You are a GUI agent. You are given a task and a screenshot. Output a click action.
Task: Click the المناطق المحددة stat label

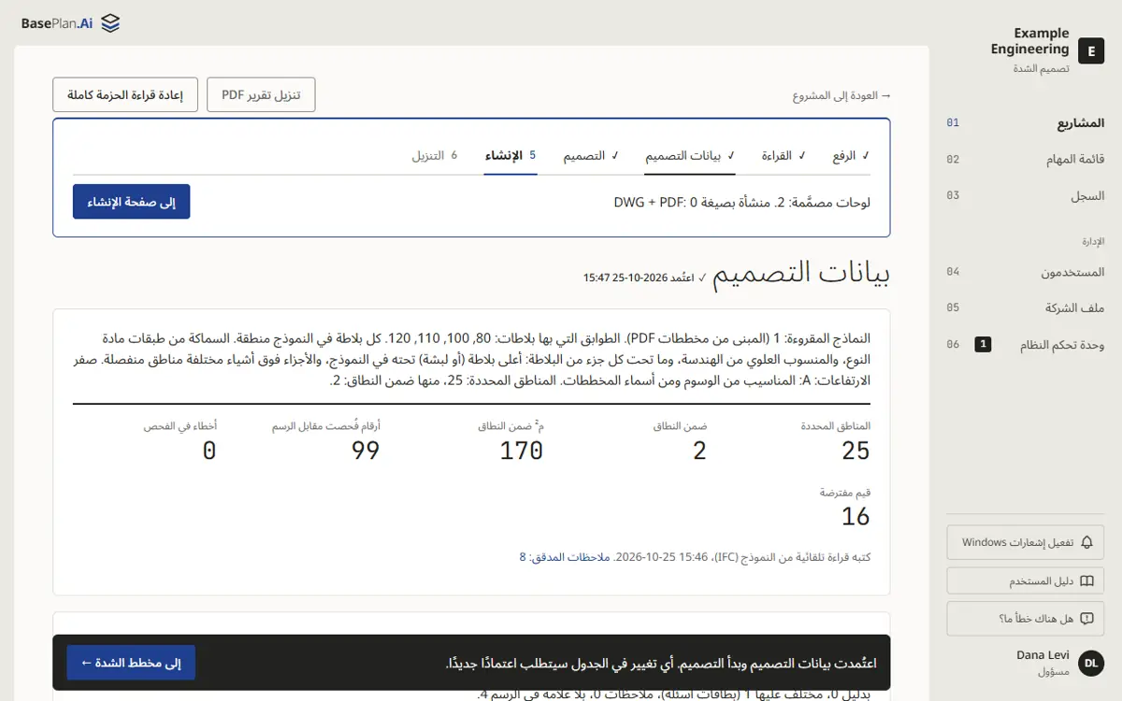click(x=836, y=426)
